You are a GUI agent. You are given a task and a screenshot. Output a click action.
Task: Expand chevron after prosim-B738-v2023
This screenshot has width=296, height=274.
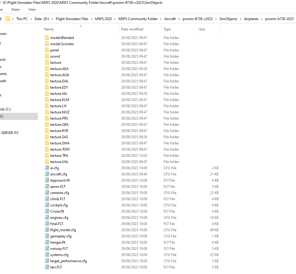point(216,19)
